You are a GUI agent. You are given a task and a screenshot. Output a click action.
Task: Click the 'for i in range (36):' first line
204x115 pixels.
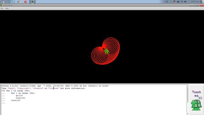point(18,91)
